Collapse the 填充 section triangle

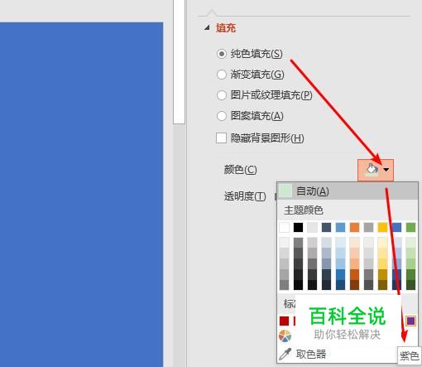coord(207,27)
